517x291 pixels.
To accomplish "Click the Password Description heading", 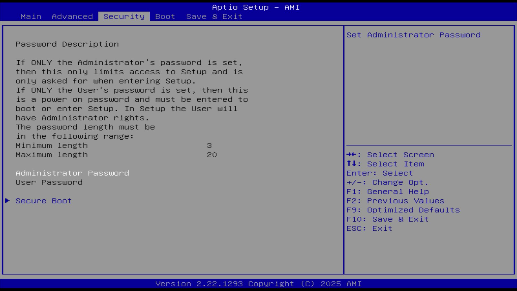I will pos(67,44).
